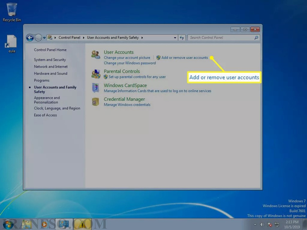This screenshot has width=307, height=230.
Task: Open the Recycle Bin desktop icon
Action: click(12, 12)
